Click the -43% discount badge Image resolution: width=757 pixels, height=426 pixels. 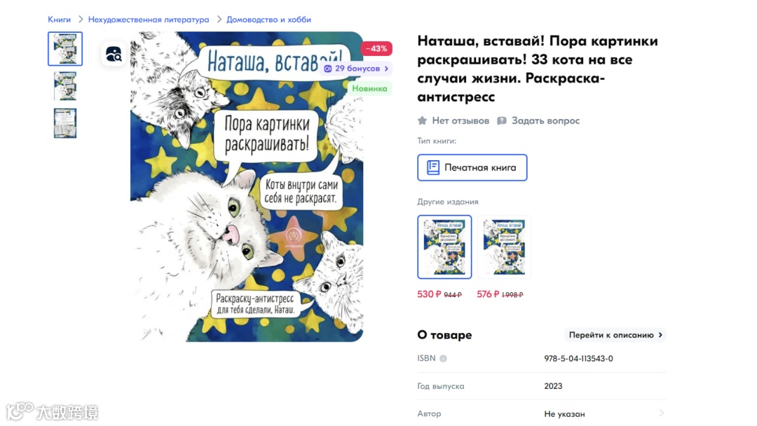click(x=376, y=49)
